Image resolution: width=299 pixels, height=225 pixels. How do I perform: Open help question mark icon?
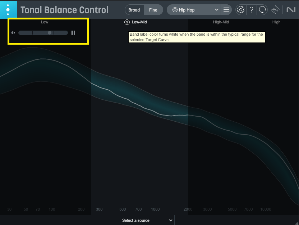point(251,10)
